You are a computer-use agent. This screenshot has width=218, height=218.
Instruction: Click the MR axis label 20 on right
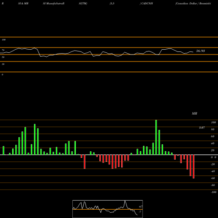coord(213,150)
